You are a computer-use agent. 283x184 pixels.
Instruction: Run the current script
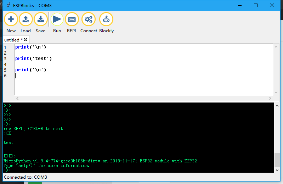[x=57, y=19]
